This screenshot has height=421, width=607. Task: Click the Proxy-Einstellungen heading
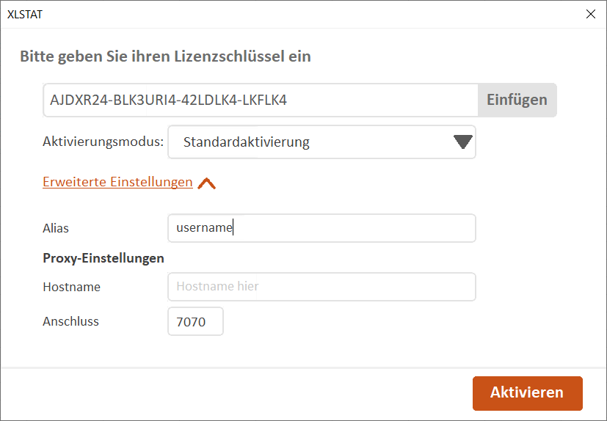click(103, 258)
